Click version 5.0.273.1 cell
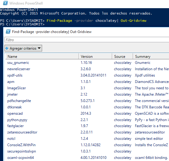This screenshot has height=161, width=169. (88, 101)
